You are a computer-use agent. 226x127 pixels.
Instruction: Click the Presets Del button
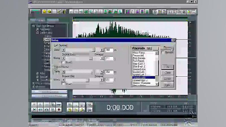[x=155, y=48]
